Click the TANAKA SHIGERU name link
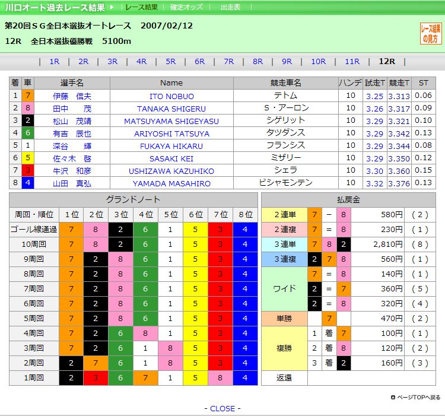 point(171,109)
